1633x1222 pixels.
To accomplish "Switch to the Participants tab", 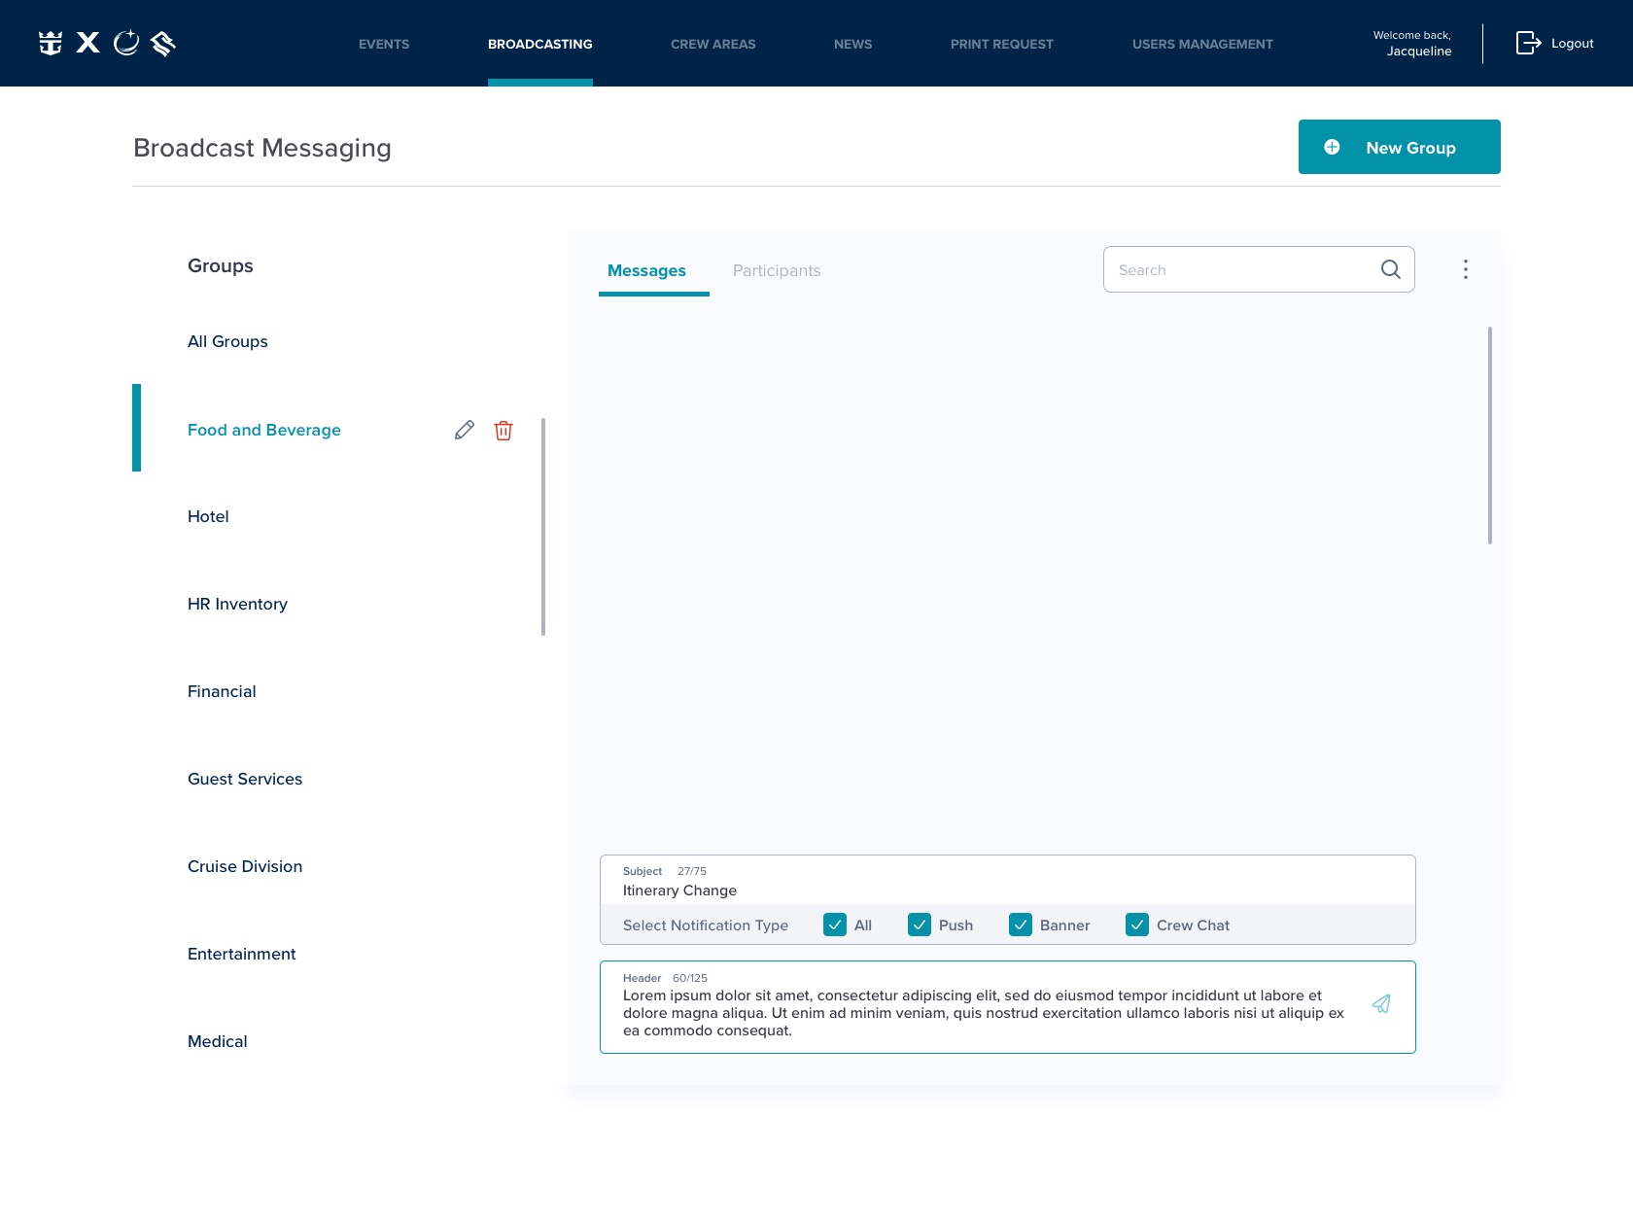I will 777,270.
